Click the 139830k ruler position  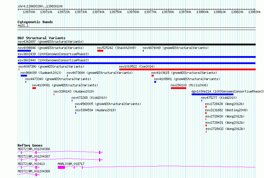point(255,12)
